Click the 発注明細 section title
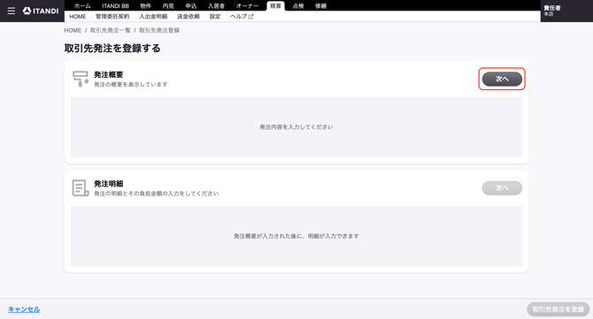The image size is (593, 319). point(109,184)
